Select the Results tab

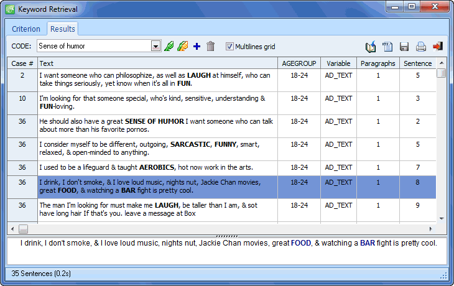(62, 29)
